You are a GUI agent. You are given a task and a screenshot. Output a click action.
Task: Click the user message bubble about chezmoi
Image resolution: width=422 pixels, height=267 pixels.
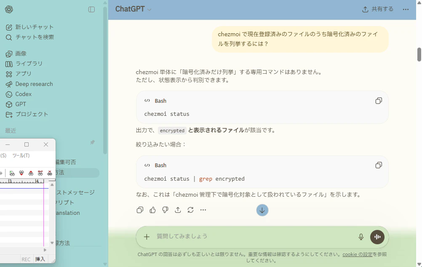(300, 39)
